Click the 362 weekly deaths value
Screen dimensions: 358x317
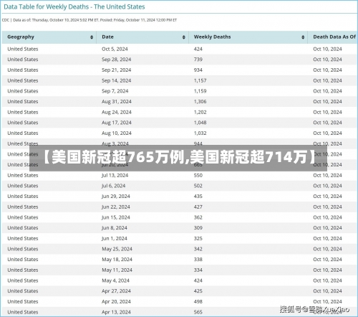click(198, 217)
